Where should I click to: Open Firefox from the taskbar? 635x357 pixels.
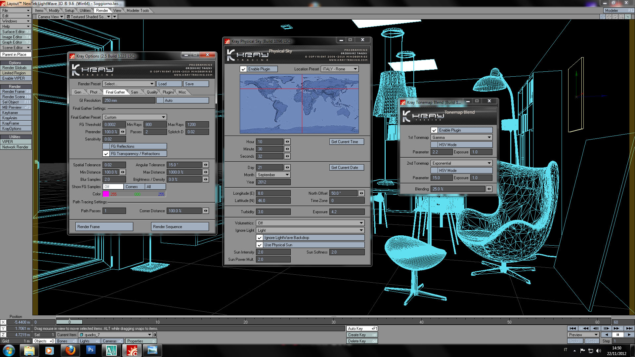tap(70, 350)
